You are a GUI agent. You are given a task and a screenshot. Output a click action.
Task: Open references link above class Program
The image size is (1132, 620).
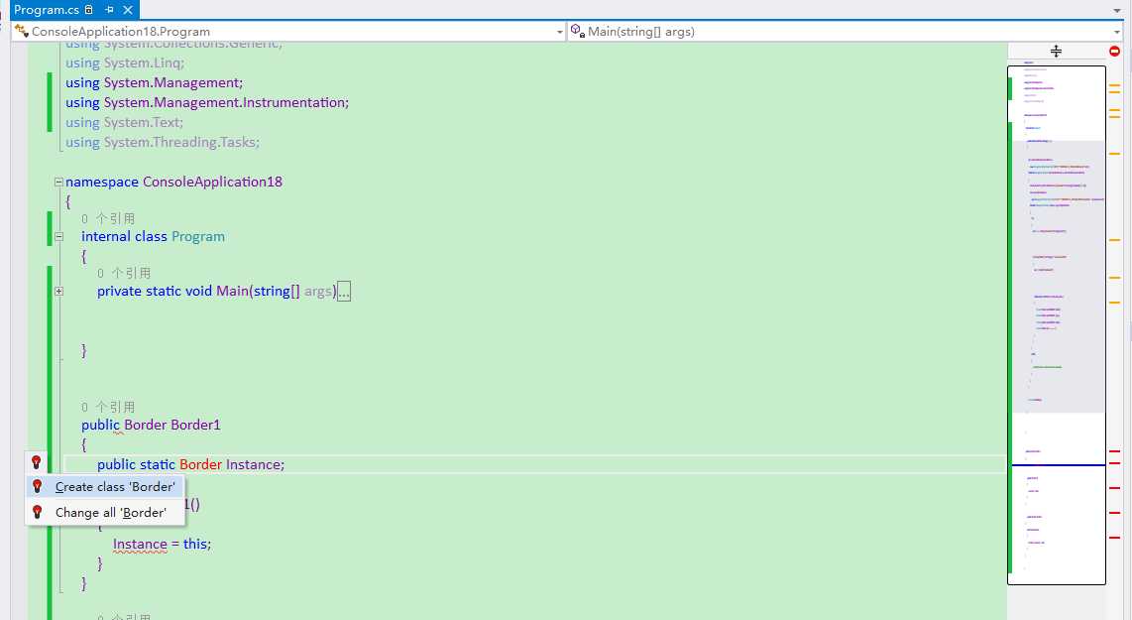[x=108, y=218]
